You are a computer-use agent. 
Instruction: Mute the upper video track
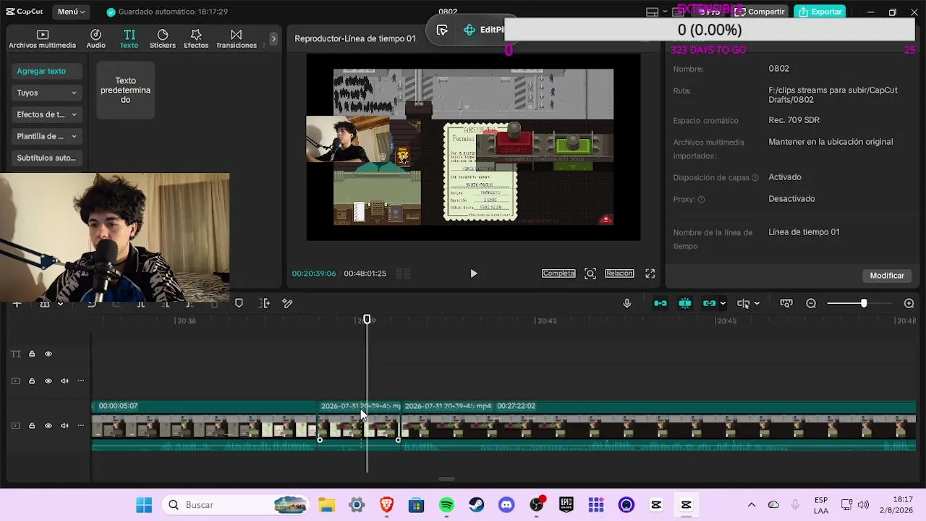click(64, 381)
